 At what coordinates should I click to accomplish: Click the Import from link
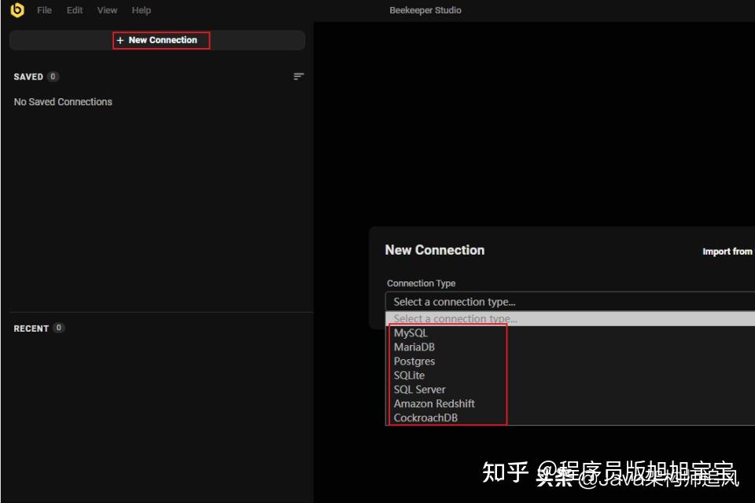click(x=727, y=251)
